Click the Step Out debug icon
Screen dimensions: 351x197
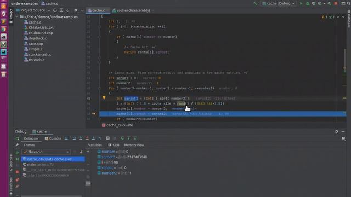(x=94, y=138)
